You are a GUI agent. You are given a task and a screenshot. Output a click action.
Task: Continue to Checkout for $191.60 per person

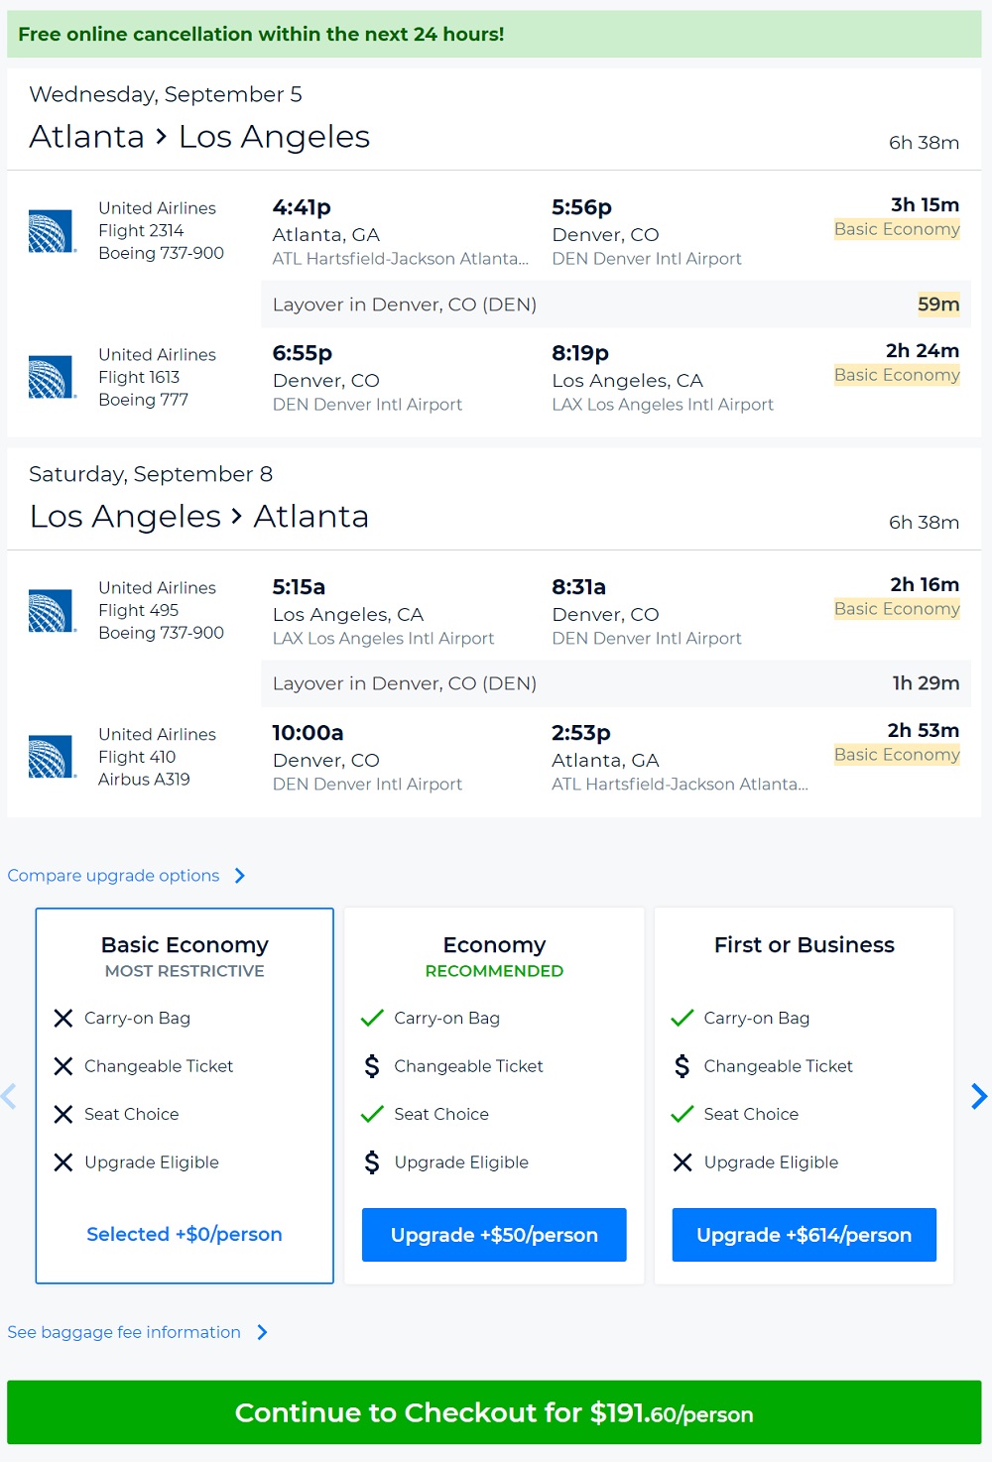494,1412
